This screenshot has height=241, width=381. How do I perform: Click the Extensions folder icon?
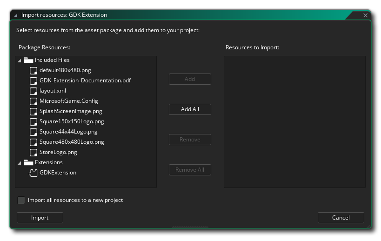(28, 162)
